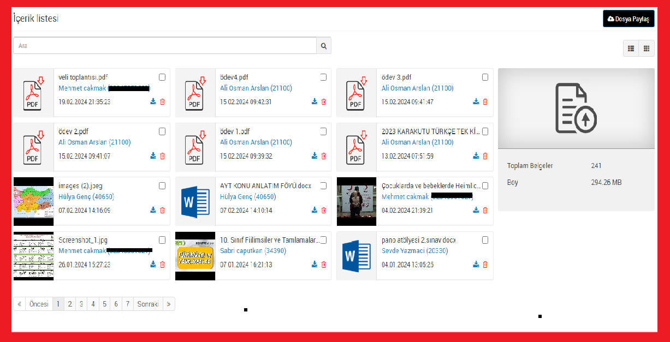
Task: Download pano atölyesi 2.sınav.docx
Action: tap(476, 265)
